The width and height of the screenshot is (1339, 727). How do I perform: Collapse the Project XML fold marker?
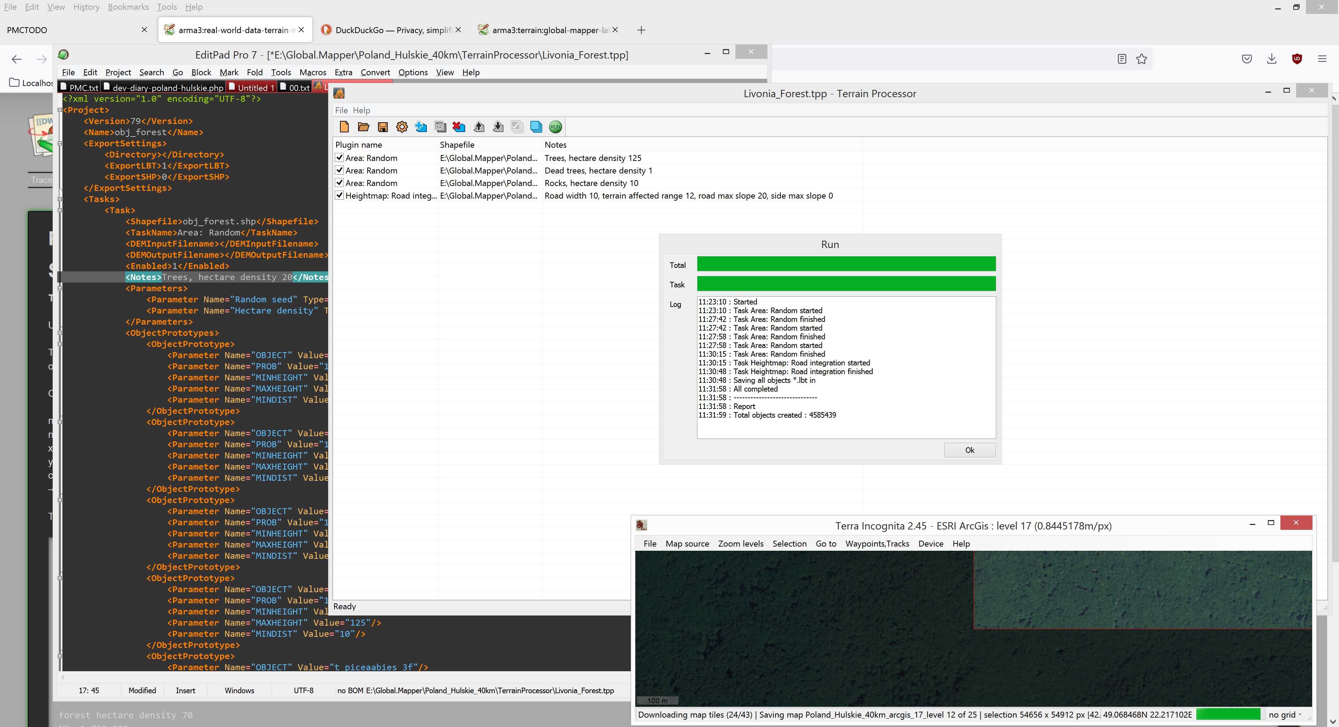[60, 110]
